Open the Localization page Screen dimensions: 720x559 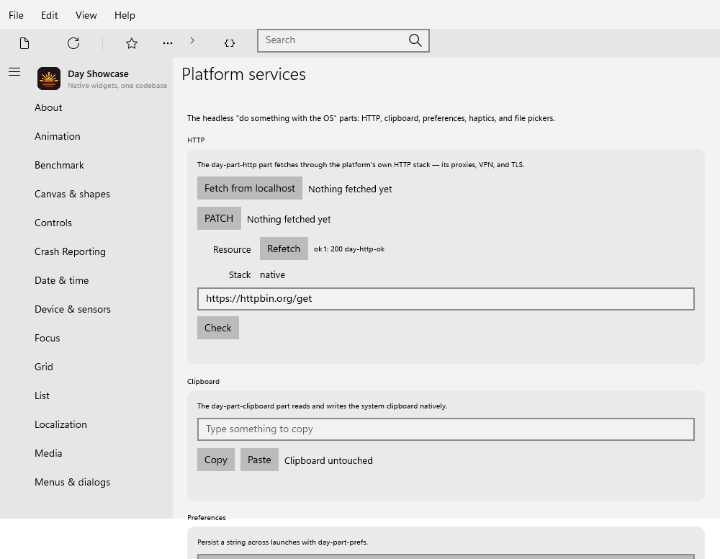(60, 424)
